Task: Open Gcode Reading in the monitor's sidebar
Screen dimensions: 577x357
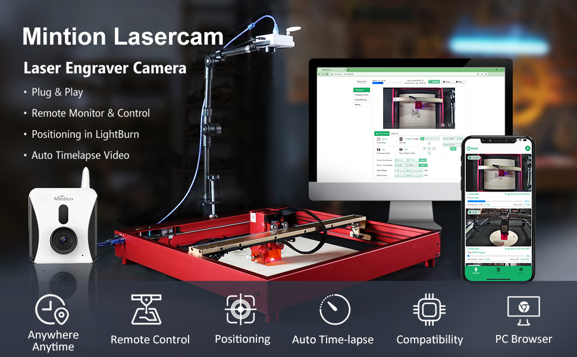Action: coord(361,100)
